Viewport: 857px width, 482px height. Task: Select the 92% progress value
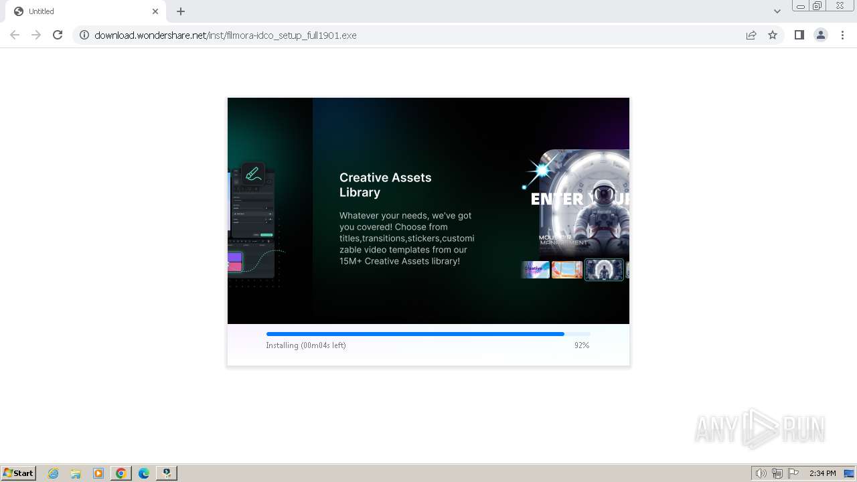582,345
